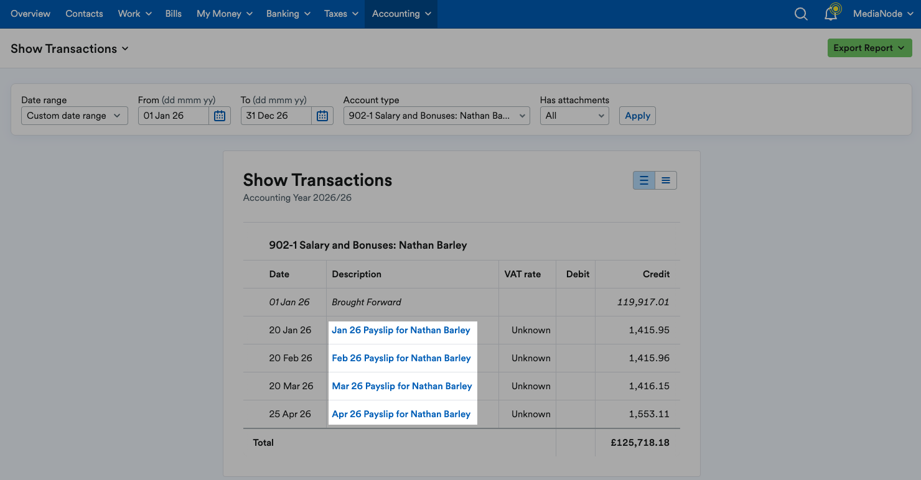Switch to the detailed list view

644,180
